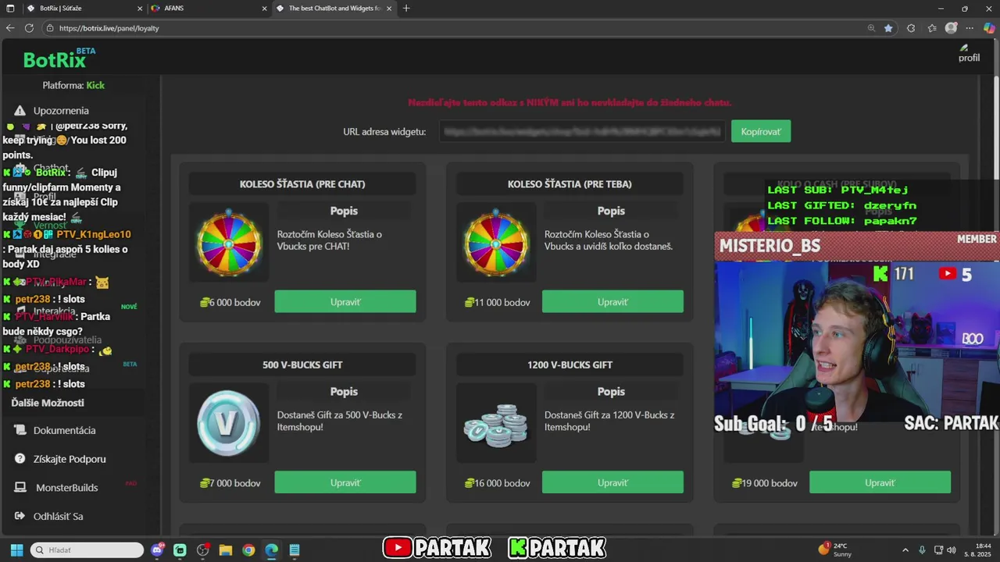Image resolution: width=1000 pixels, height=562 pixels.
Task: Click Upraviť for 1200 V-Bucks Gift
Action: pyautogui.click(x=612, y=482)
